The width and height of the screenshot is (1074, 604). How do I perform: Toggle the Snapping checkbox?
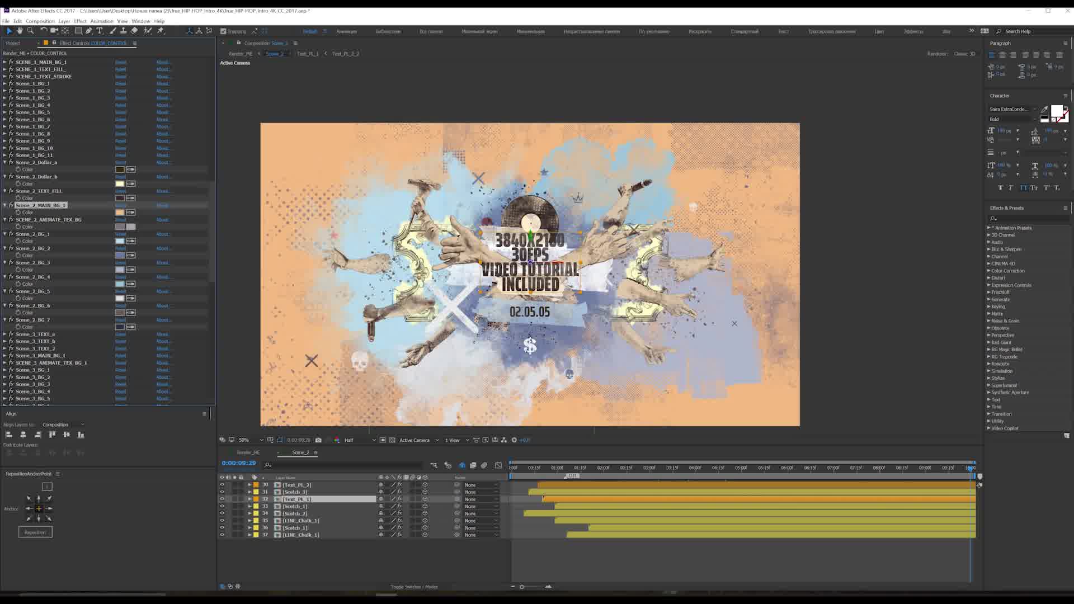coord(223,31)
